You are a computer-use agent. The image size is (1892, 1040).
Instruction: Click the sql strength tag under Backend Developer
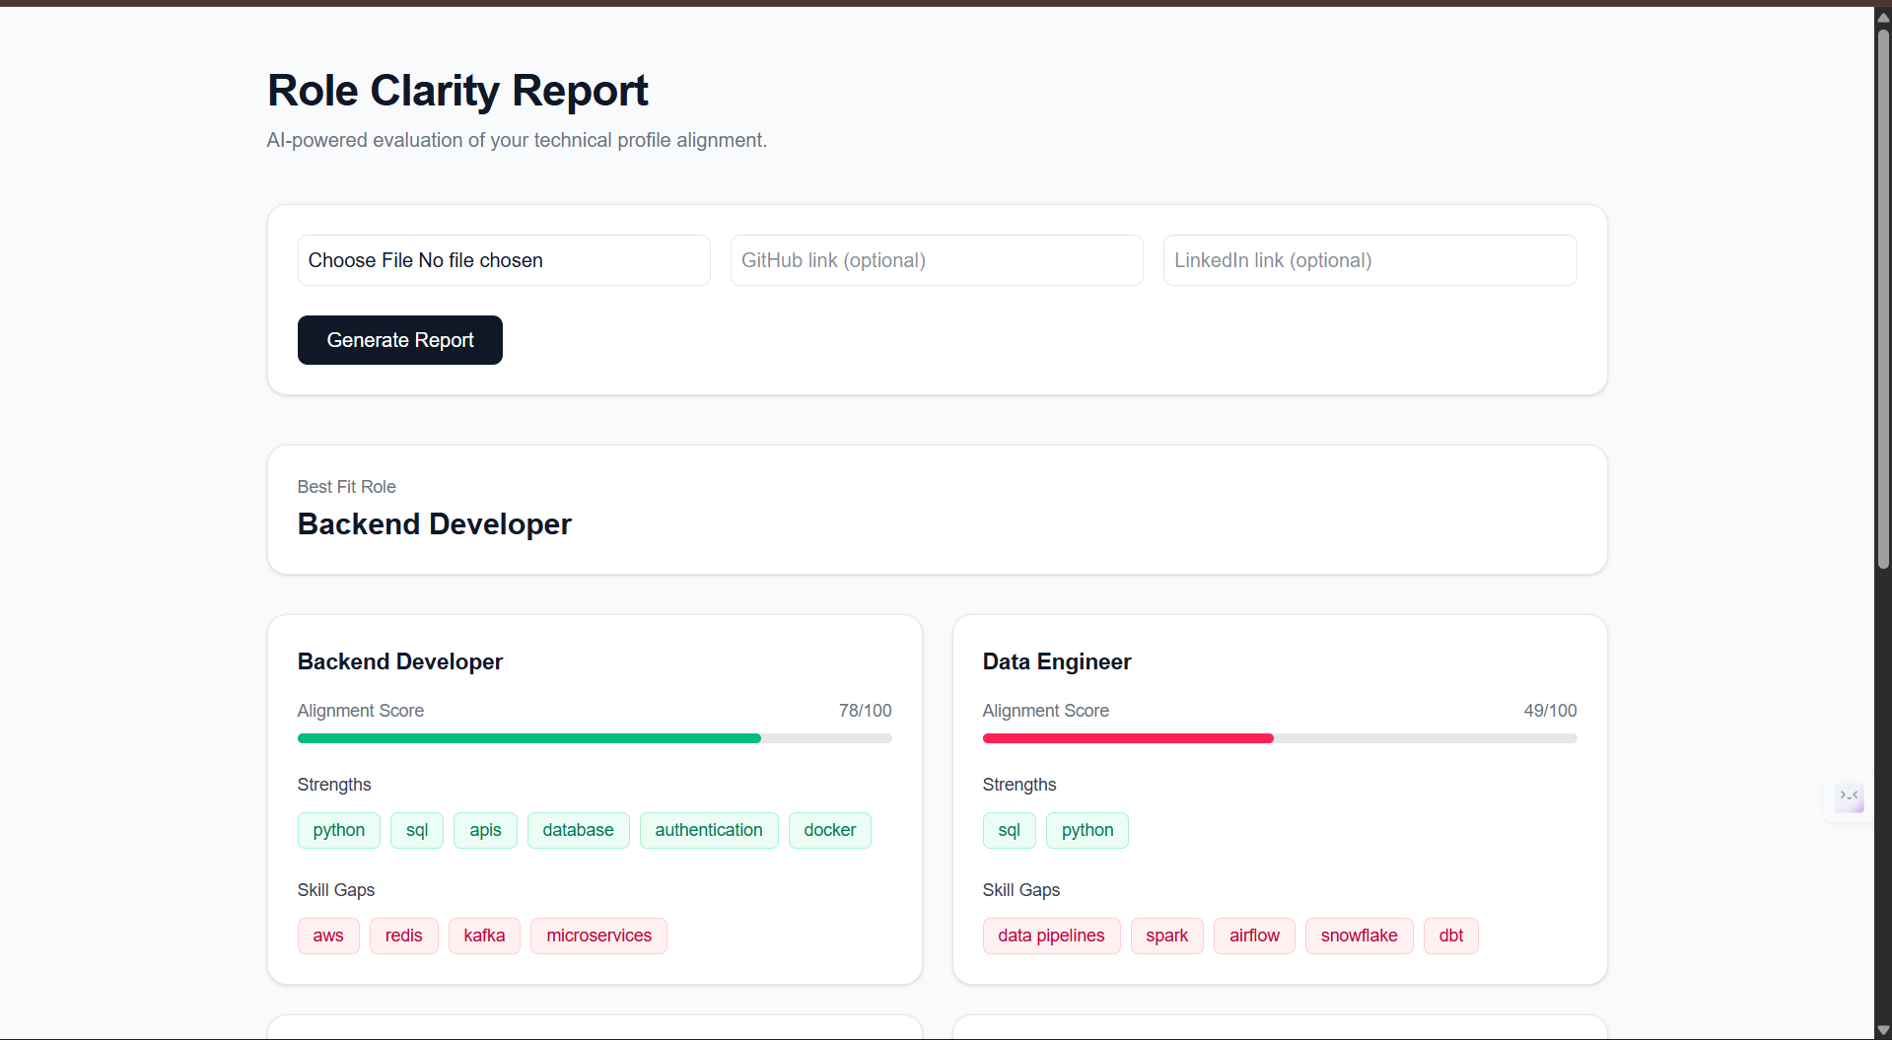[417, 830]
